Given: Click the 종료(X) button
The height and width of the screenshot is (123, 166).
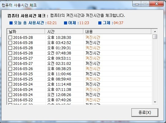Looking at the screenshot, I should [145, 112].
